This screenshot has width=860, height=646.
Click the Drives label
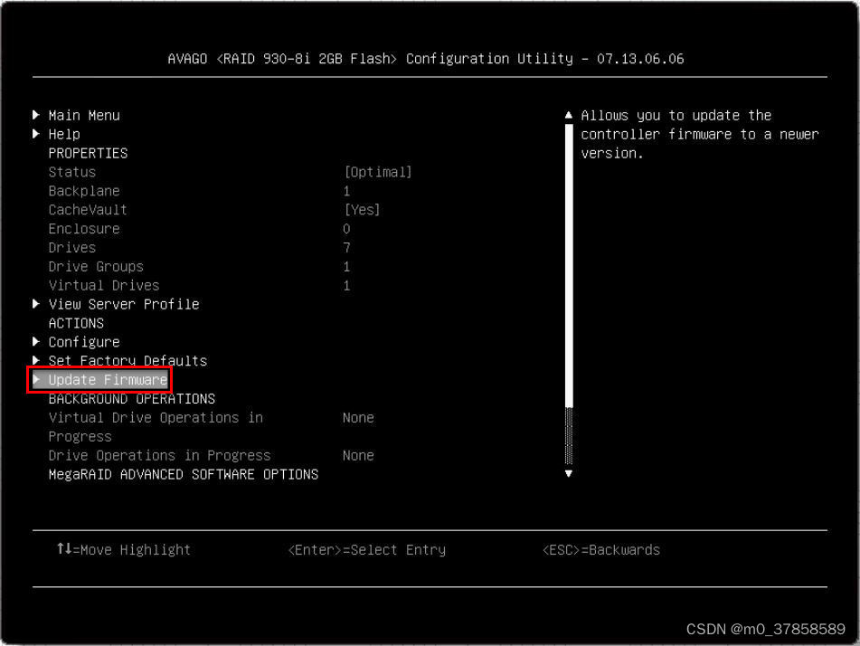tap(71, 248)
